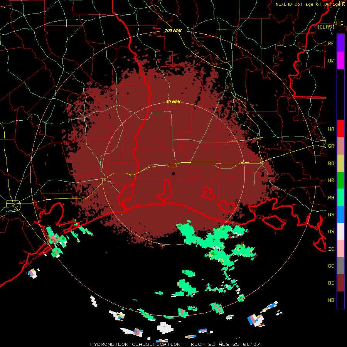Click the RF legend label

point(331,43)
